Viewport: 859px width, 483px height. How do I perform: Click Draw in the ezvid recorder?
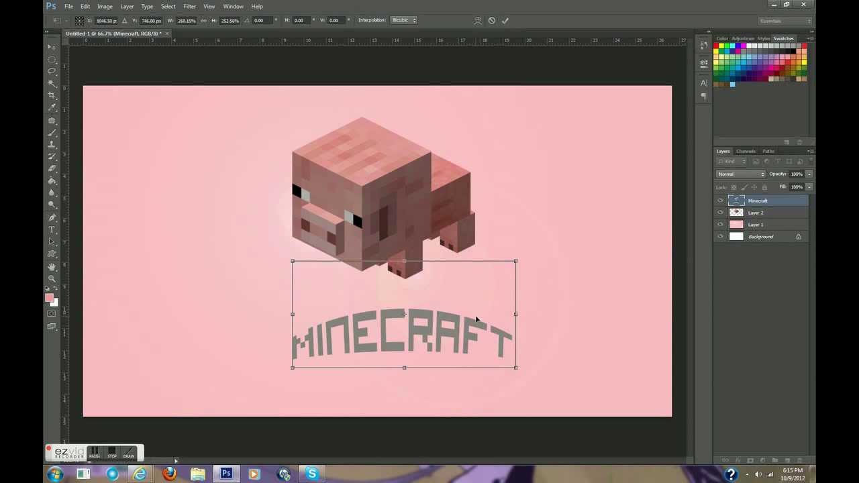[128, 452]
